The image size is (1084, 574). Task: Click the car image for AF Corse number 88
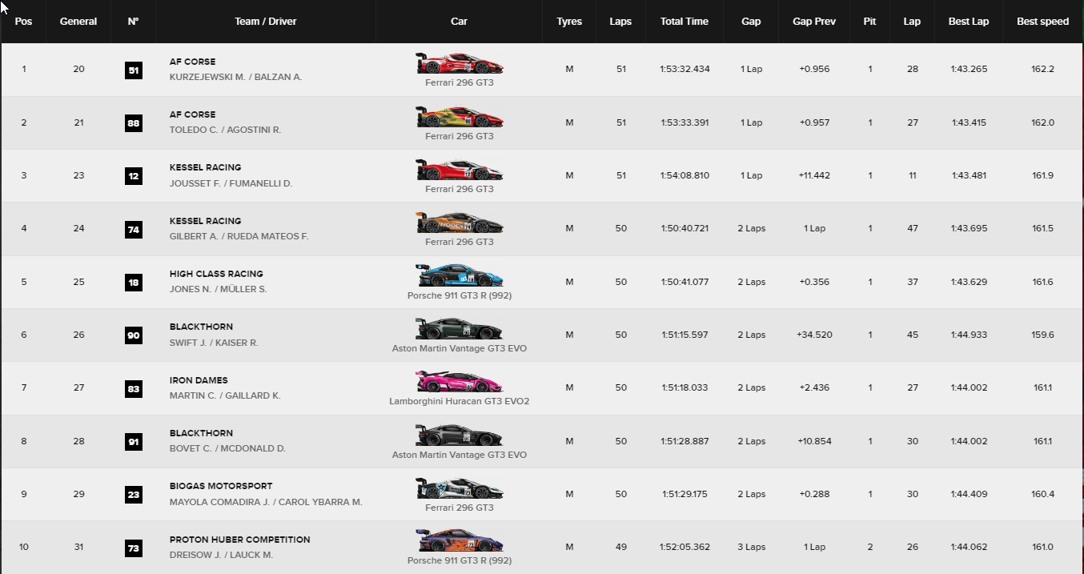click(x=460, y=117)
